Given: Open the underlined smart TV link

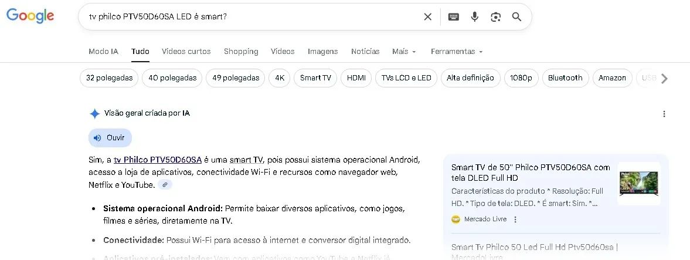Looking at the screenshot, I should click(246, 160).
